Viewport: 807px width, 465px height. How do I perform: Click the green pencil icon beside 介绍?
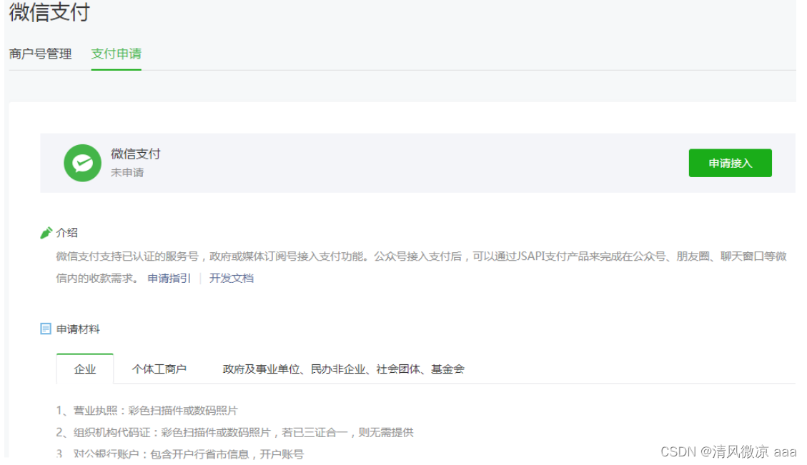point(46,233)
